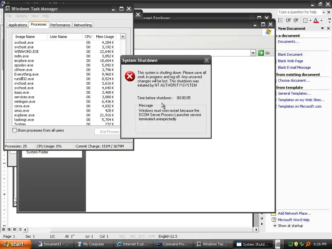
Task: Toggle REC indicator in Word status bar
Action: coord(122,236)
